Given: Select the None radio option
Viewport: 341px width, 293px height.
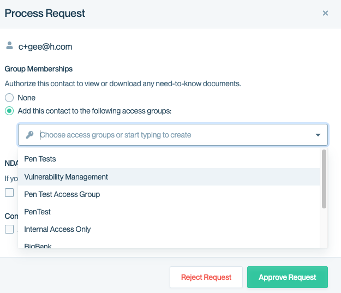Looking at the screenshot, I should point(9,98).
